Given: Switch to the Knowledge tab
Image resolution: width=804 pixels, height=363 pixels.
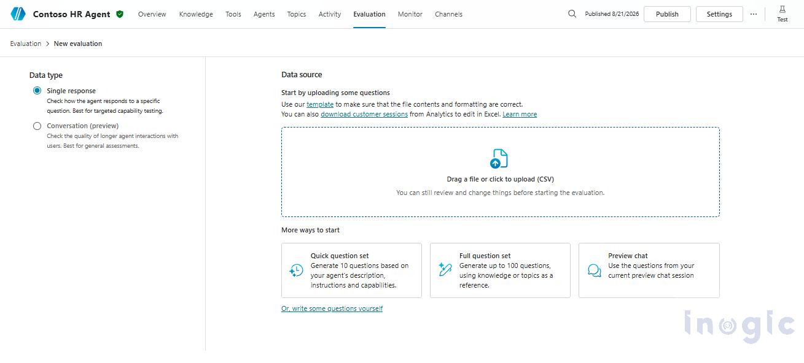Looking at the screenshot, I should 196,14.
